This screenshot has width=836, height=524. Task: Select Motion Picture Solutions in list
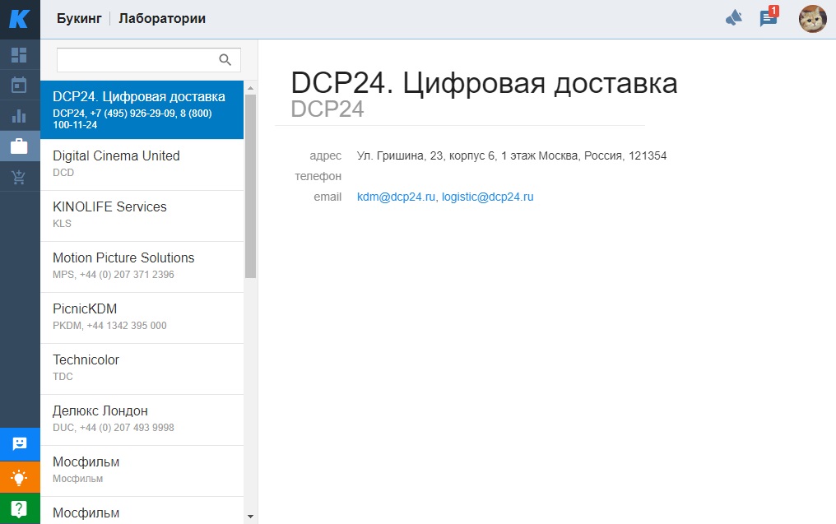tap(142, 267)
